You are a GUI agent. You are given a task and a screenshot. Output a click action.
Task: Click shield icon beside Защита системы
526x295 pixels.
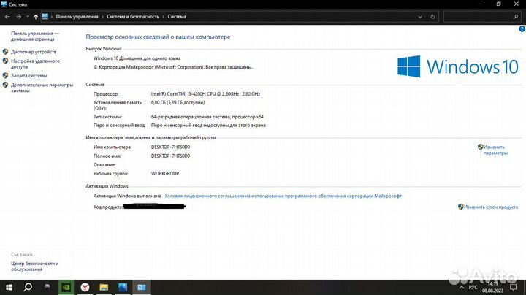click(x=5, y=75)
